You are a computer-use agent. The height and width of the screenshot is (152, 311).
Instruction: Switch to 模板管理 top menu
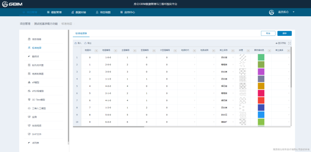[54, 12]
